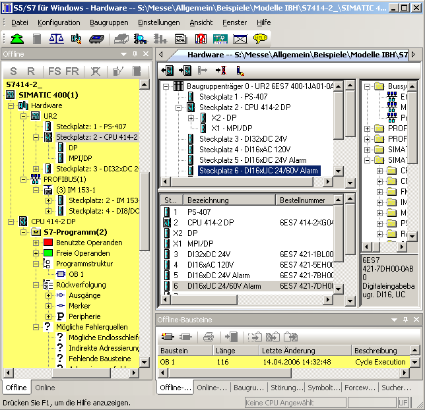Screen dimensions: 425x410
Task: Pin the Offline-Bausteine panel
Action: pos(405,320)
